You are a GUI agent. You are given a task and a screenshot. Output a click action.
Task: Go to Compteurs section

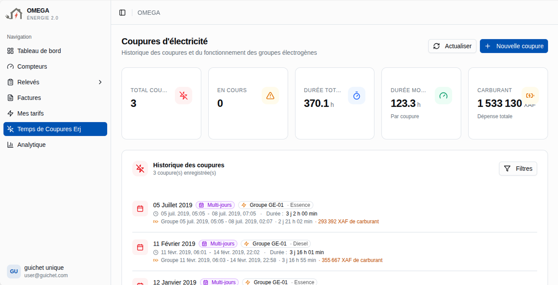(x=55, y=66)
